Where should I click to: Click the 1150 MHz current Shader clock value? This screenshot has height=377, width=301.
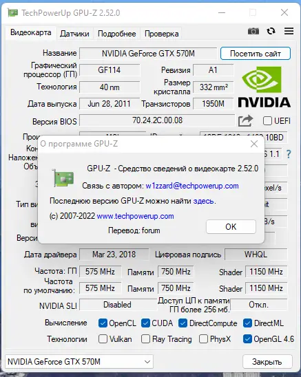266,272
